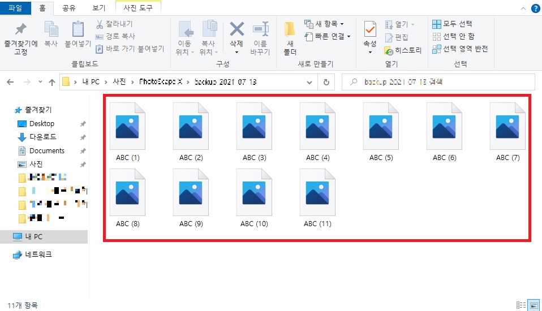The height and width of the screenshot is (311, 542).
Task: Select Pictures (사진) in the sidebar
Action: [x=36, y=164]
